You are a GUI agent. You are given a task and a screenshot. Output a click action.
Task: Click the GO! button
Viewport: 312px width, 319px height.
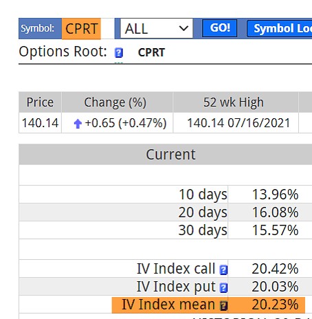(220, 28)
